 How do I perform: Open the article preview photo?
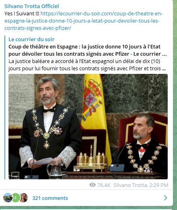(88, 126)
